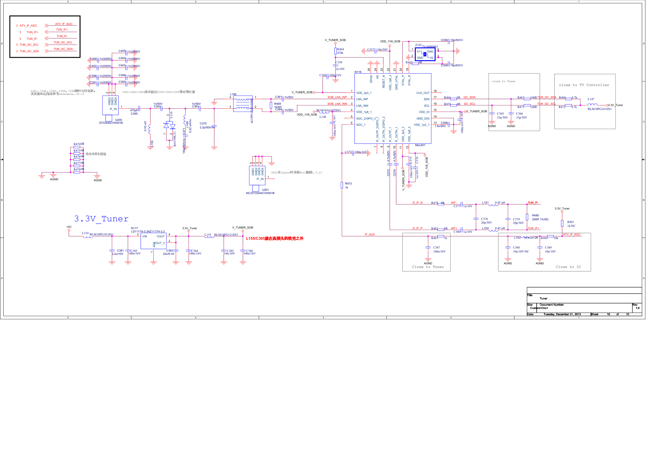This screenshot has height=461, width=652.
Task: Click the Z101 crystal oscillator symbol
Action: coord(425,55)
